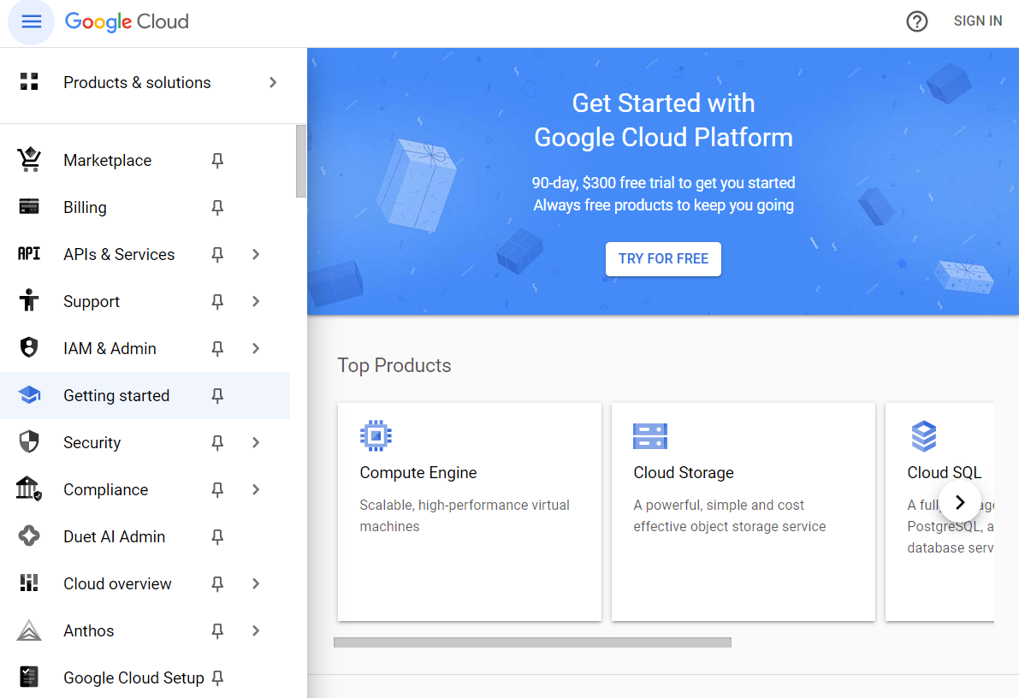Image resolution: width=1019 pixels, height=698 pixels.
Task: Click the Google Cloud logo
Action: [126, 21]
